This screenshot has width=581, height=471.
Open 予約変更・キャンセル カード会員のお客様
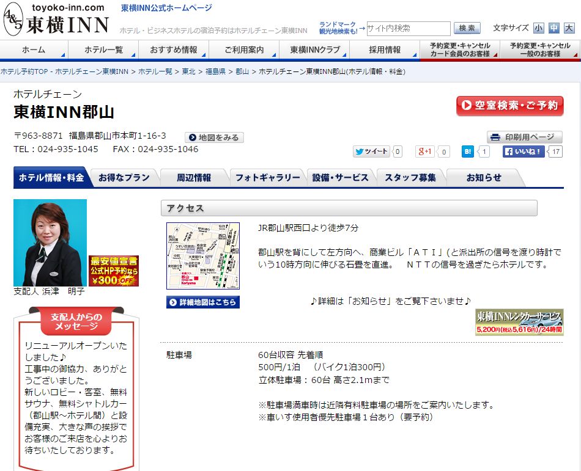460,49
